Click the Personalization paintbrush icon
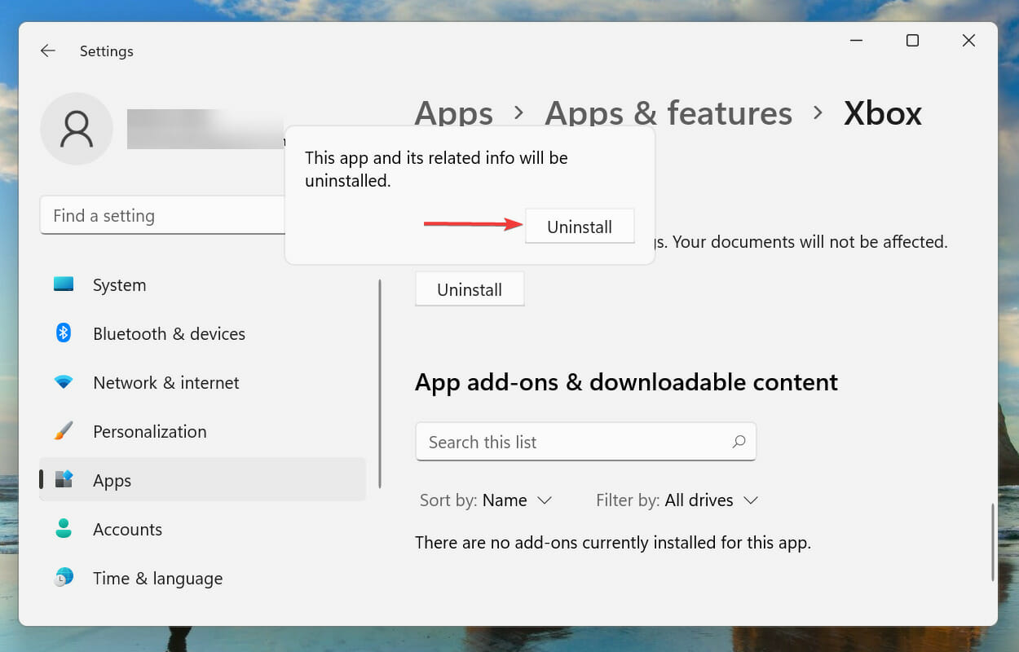 click(x=64, y=431)
